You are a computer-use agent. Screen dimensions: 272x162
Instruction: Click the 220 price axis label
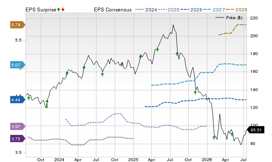pyautogui.click(x=254, y=18)
